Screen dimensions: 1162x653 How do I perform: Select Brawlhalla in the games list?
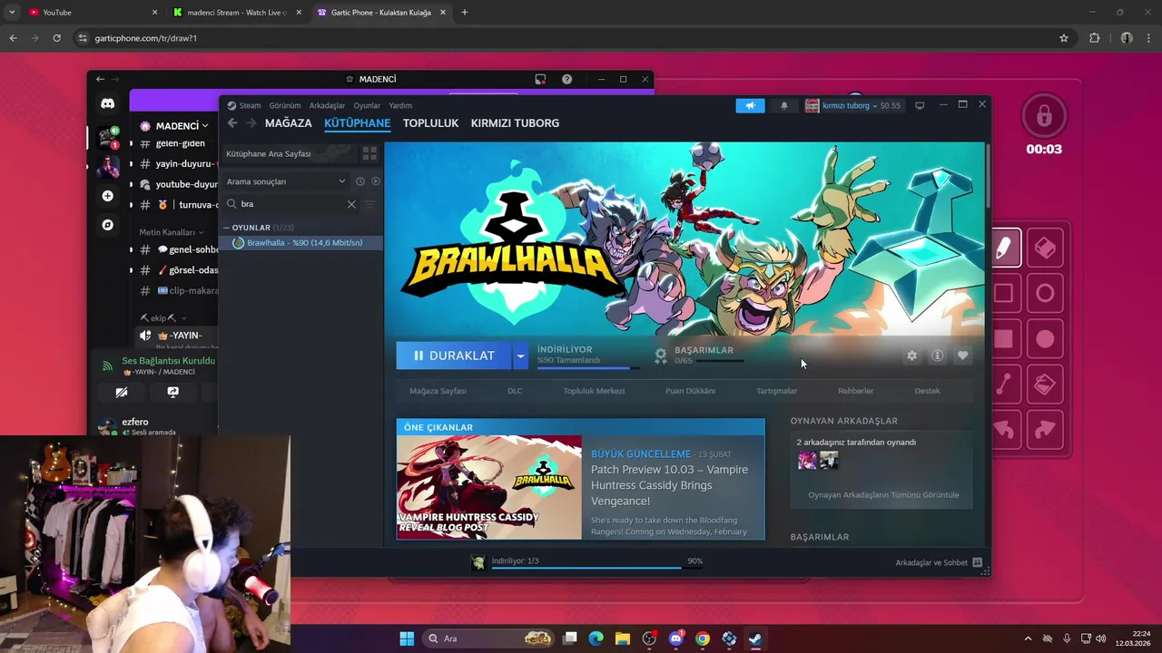(302, 242)
